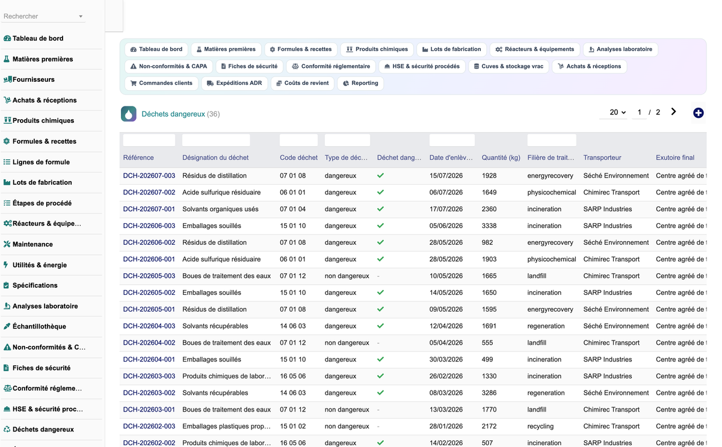This screenshot has width=722, height=447.
Task: Click the Étapes de procédé checklist icon
Action: pyautogui.click(x=7, y=203)
